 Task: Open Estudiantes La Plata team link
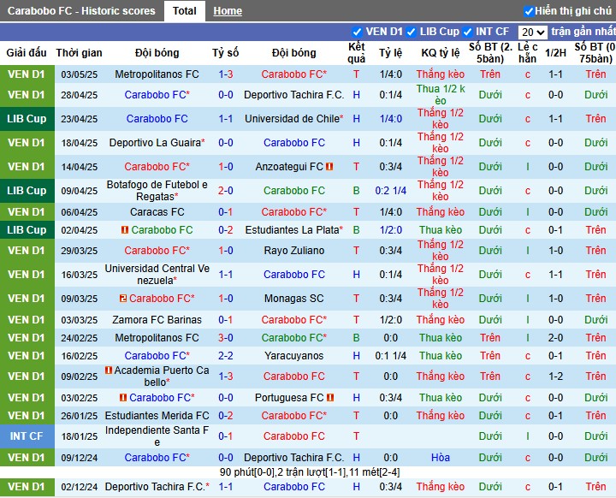point(293,230)
